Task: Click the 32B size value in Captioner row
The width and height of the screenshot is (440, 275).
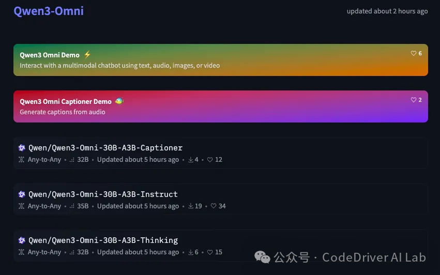Action: [x=83, y=160]
